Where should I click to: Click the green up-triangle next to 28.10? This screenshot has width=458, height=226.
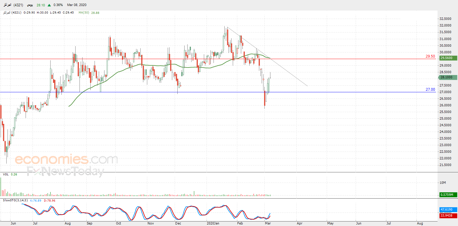tap(49, 5)
